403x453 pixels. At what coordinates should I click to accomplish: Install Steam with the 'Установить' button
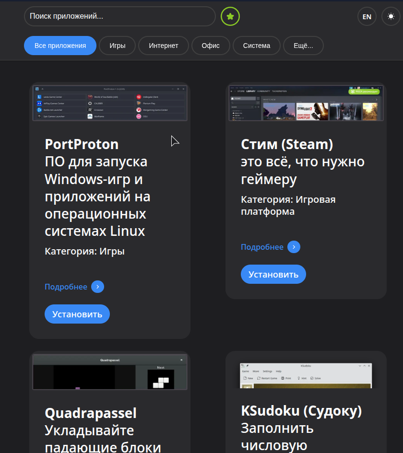tap(273, 274)
